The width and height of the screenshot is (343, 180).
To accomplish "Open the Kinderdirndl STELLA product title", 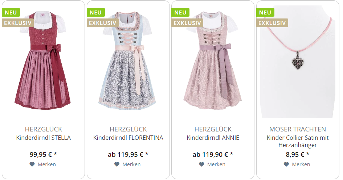I will [43, 138].
